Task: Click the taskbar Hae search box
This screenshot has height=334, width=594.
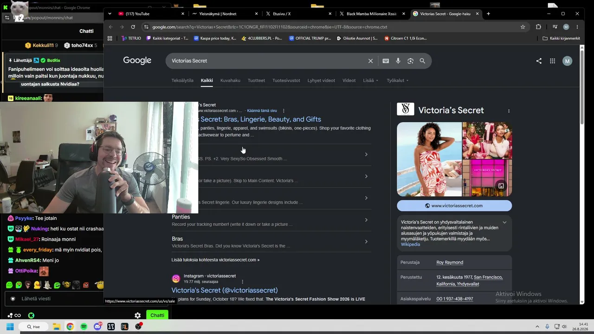Action: 33,327
